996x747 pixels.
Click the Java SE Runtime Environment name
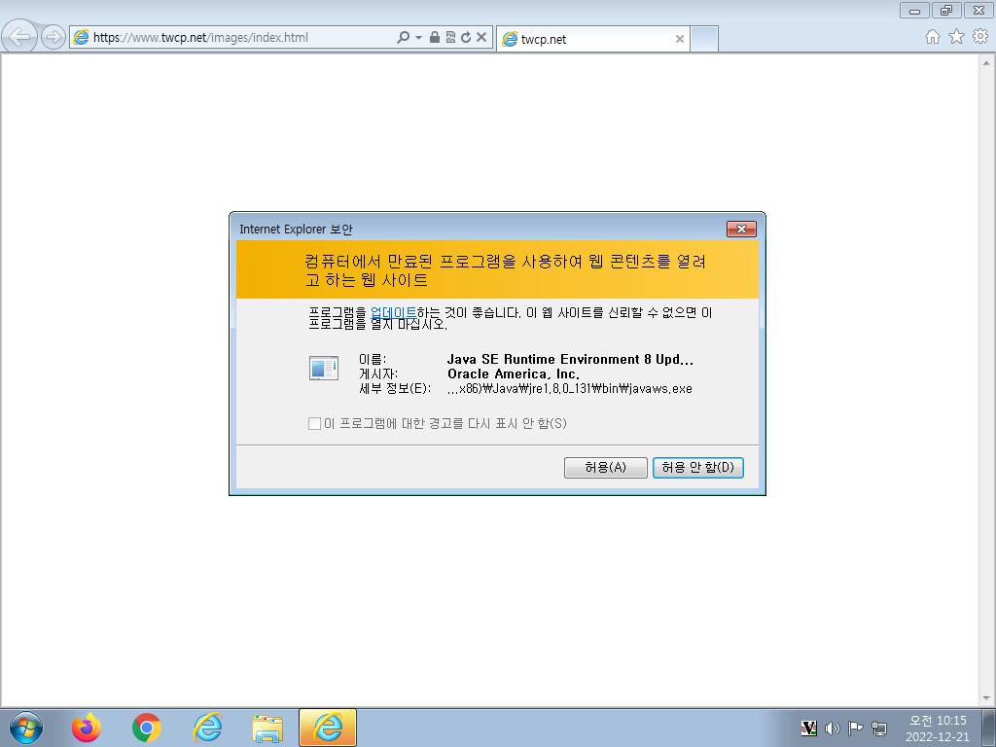pos(570,360)
